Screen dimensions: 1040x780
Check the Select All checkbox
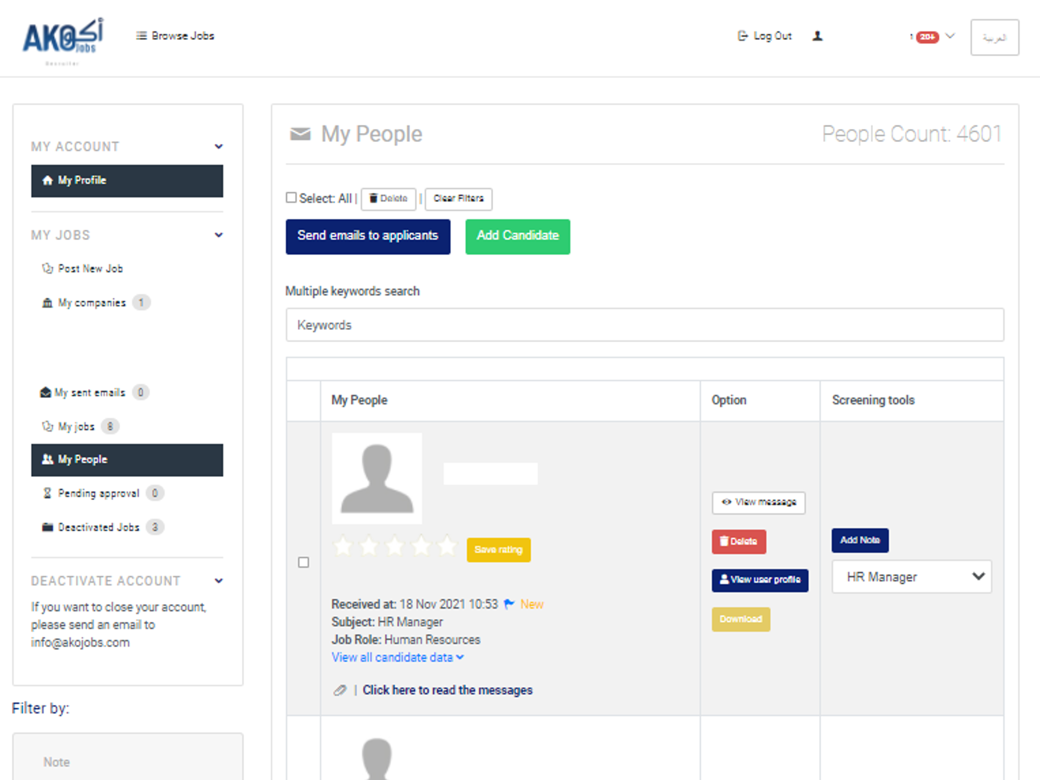pos(291,198)
